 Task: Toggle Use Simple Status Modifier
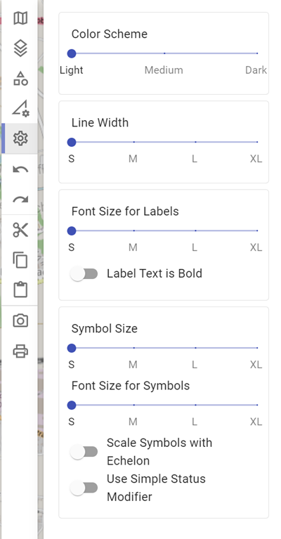[84, 488]
